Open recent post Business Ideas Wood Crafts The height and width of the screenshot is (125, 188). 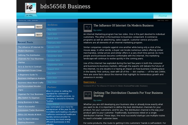31,86
